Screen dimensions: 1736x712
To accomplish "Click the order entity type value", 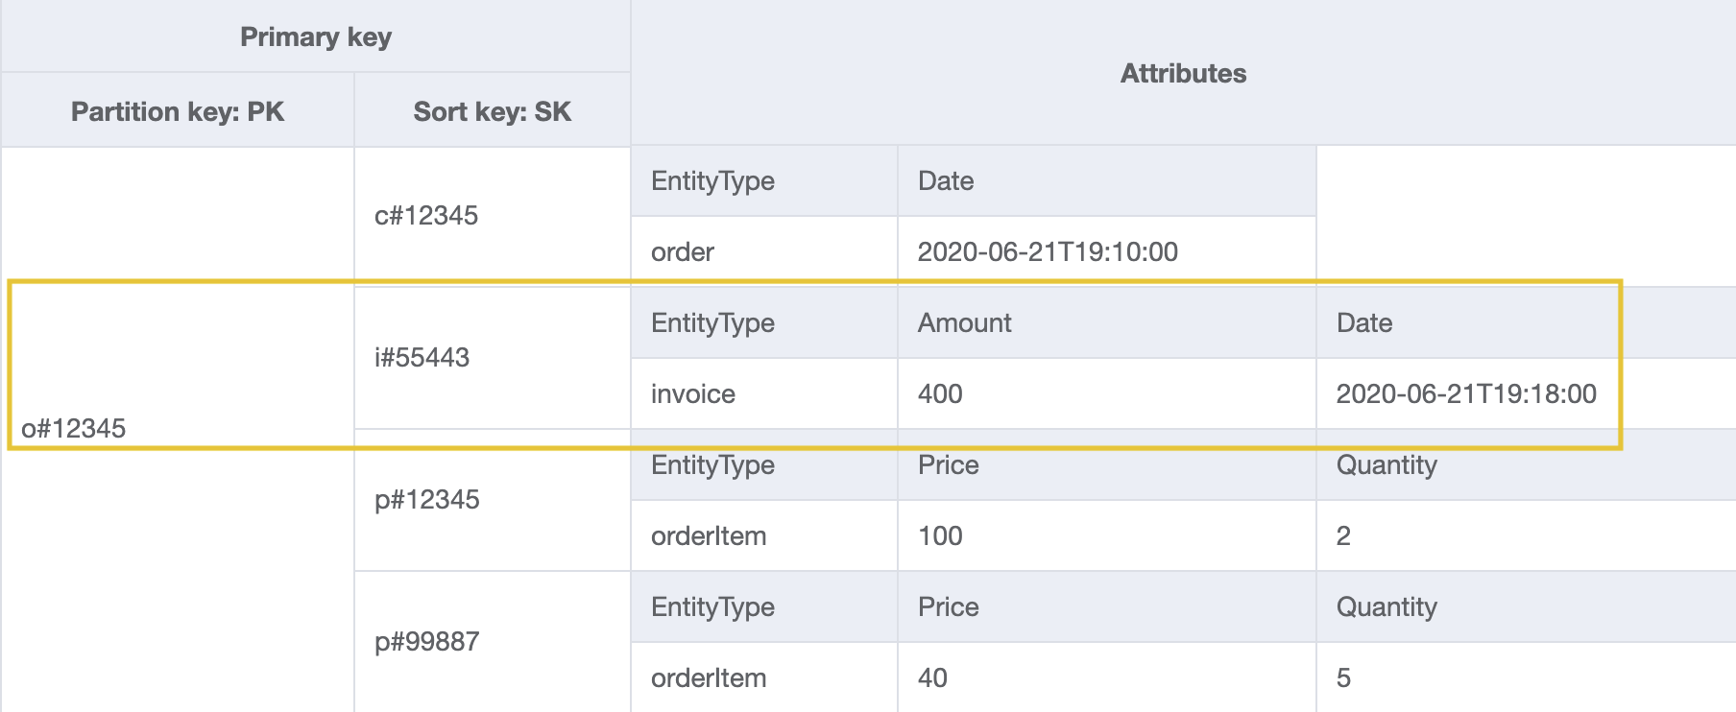I will (683, 251).
